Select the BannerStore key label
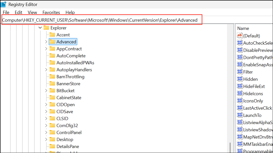This screenshot has width=273, height=153. (68, 84)
